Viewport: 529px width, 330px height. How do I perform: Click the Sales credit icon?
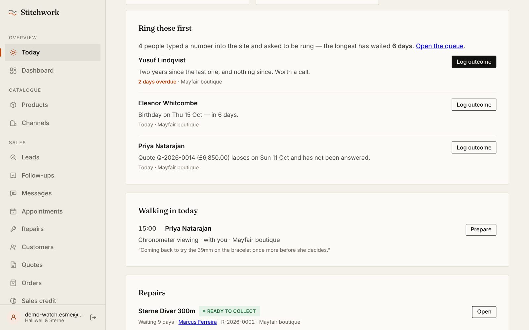13,301
